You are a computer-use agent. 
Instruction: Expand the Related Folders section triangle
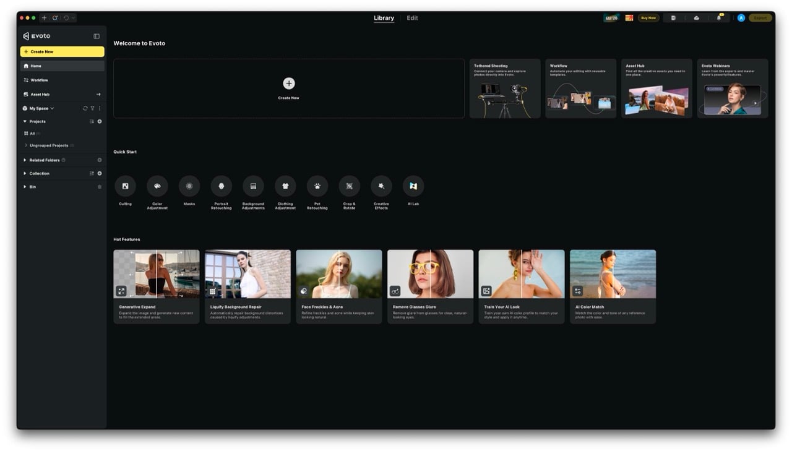coord(25,160)
